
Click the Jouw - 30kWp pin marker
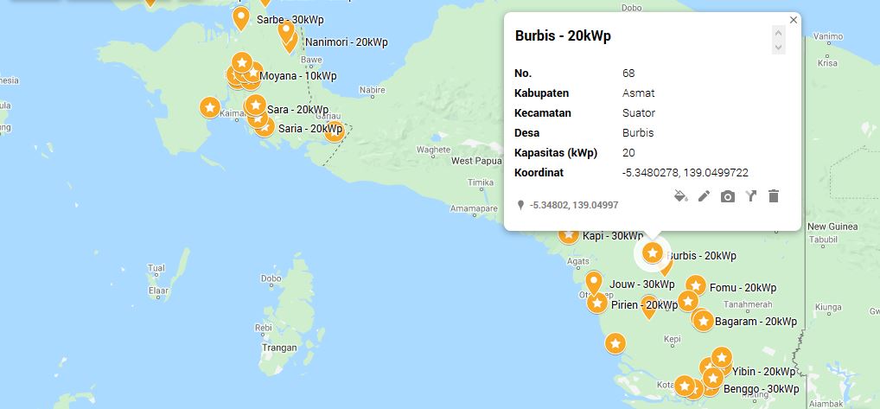(x=594, y=281)
